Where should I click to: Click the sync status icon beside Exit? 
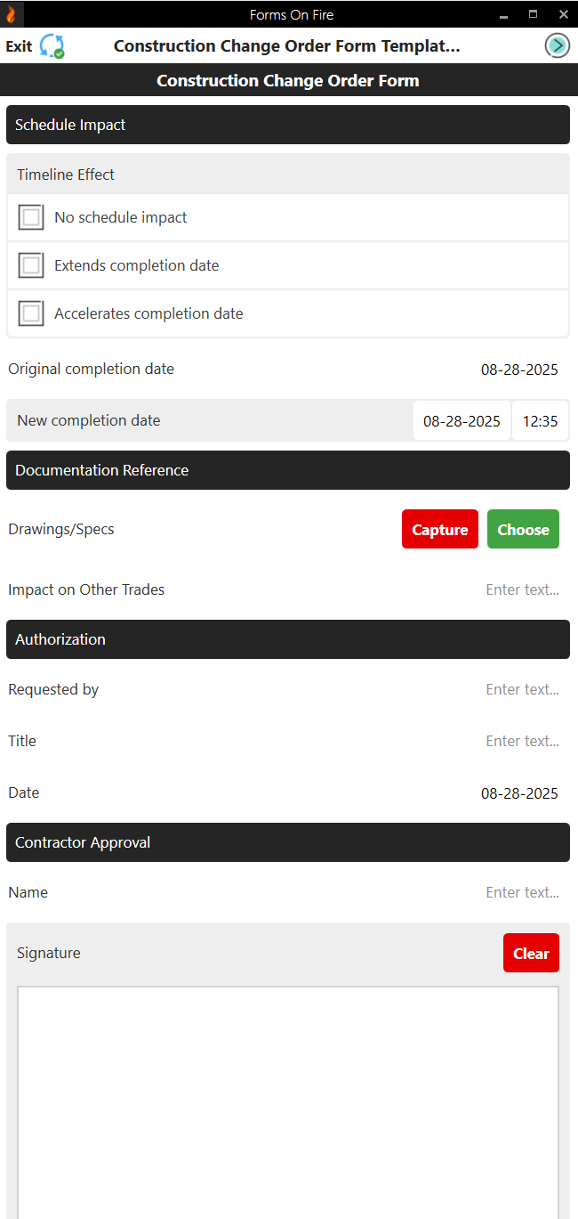point(52,45)
